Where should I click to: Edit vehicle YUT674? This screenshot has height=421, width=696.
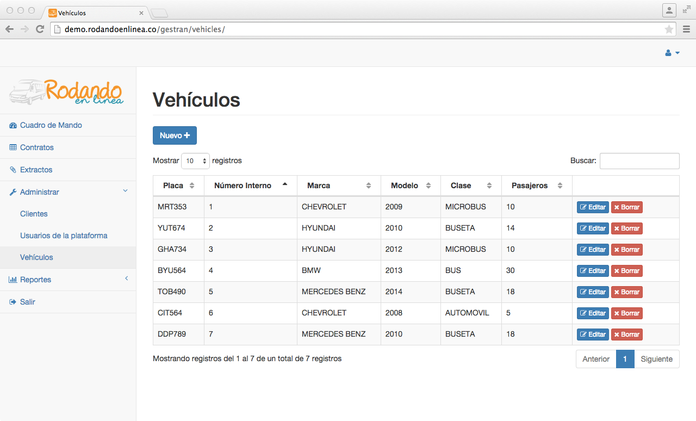click(x=593, y=228)
